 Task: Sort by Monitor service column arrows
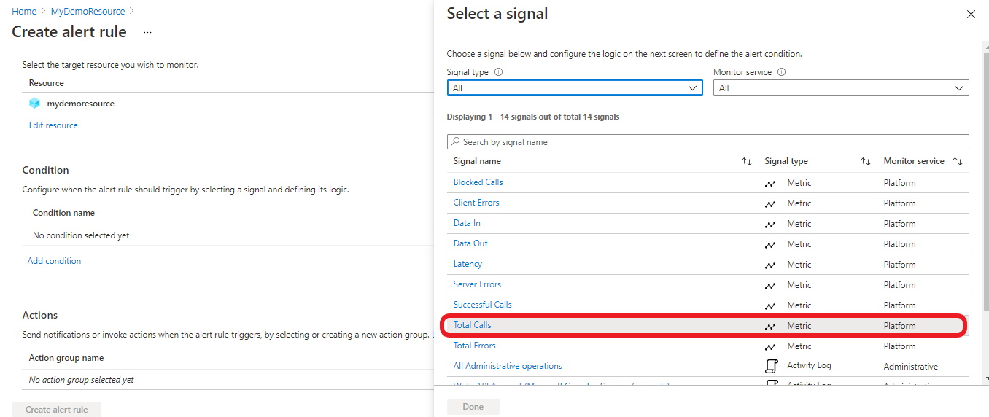tap(958, 161)
